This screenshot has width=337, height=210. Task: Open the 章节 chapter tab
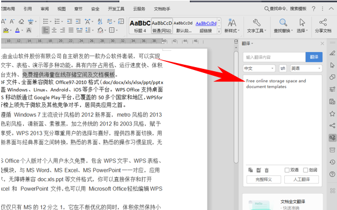(x=78, y=9)
